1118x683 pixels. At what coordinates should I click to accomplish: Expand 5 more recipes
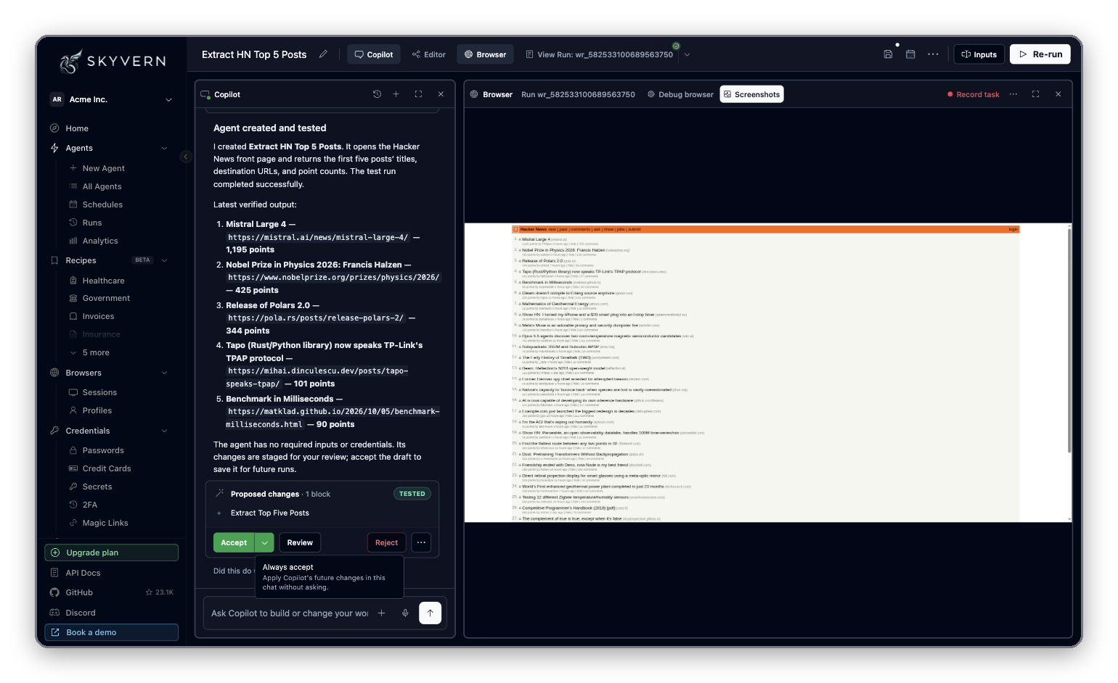pos(95,352)
